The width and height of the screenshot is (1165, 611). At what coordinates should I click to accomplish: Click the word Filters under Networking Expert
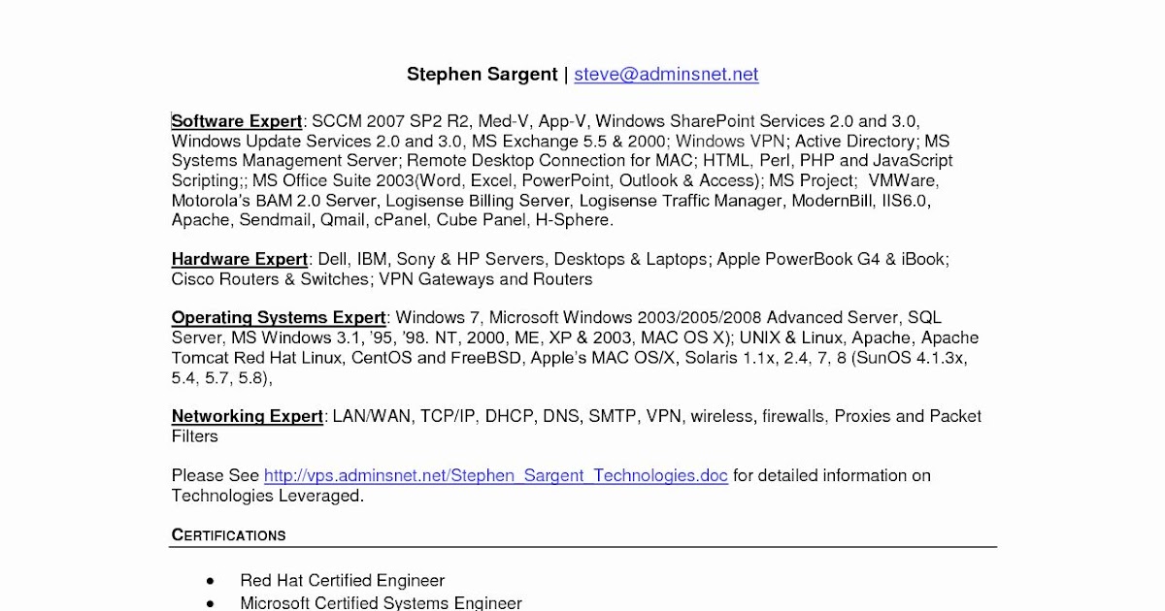pyautogui.click(x=195, y=436)
